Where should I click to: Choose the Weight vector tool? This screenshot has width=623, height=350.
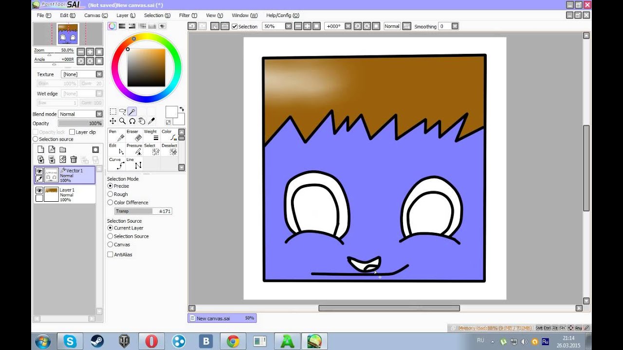tap(152, 135)
